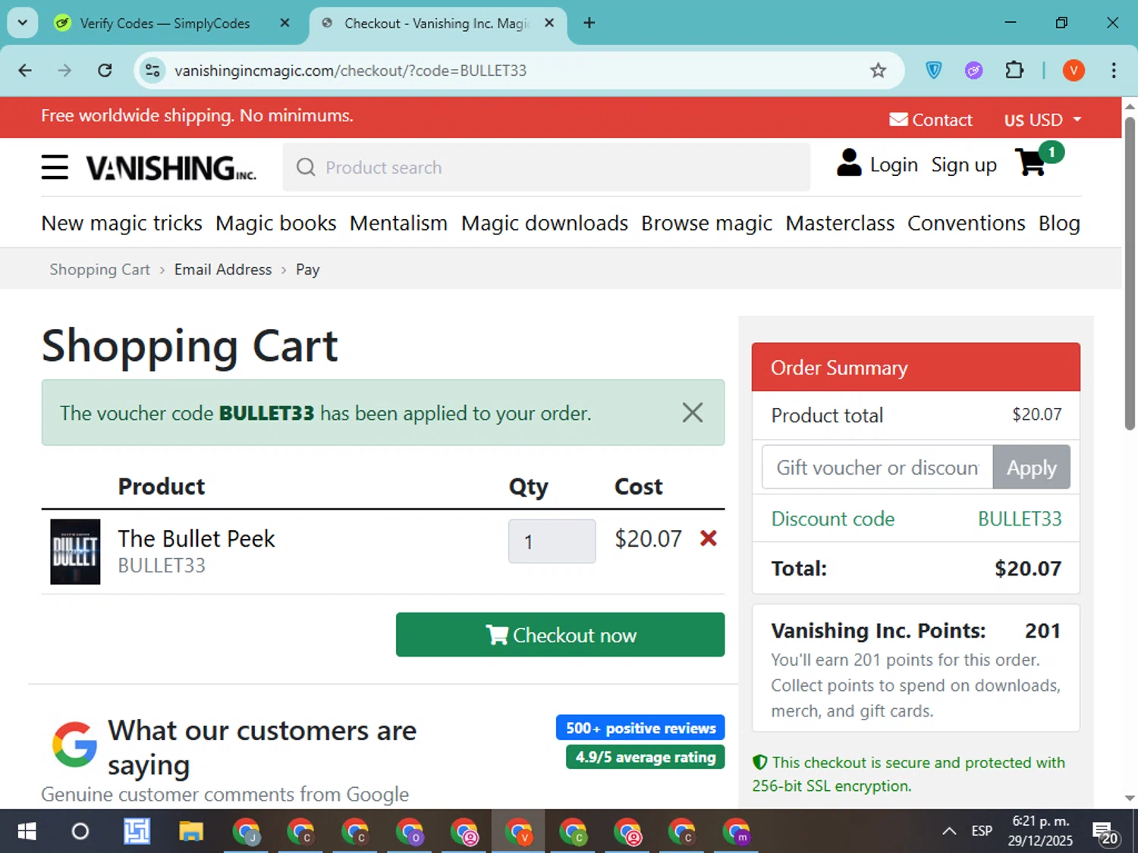Open the Chrome three-dot menu
Image resolution: width=1138 pixels, height=853 pixels.
(1113, 71)
